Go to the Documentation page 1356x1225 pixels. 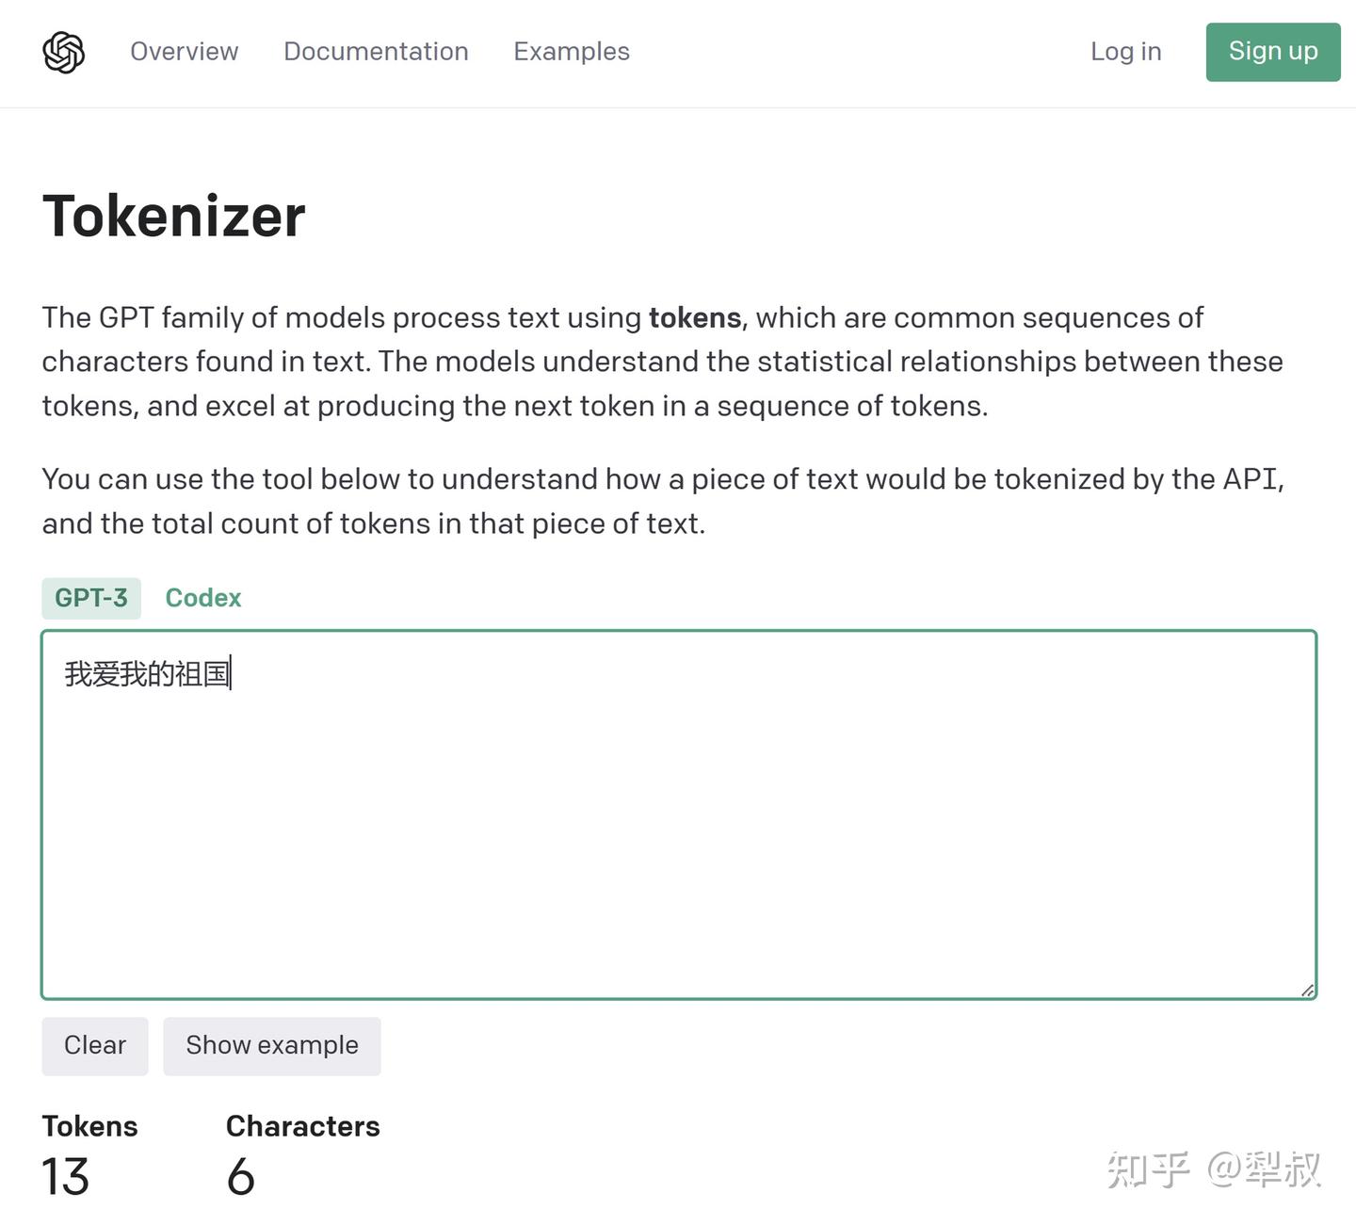[376, 52]
